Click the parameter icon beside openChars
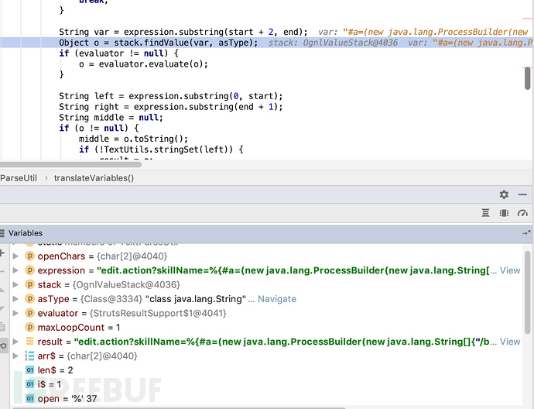The width and height of the screenshot is (534, 409). [x=30, y=256]
